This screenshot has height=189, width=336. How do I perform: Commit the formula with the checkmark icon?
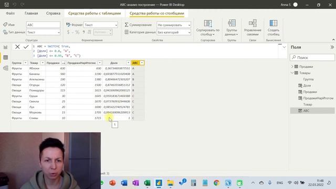[x=26, y=47]
